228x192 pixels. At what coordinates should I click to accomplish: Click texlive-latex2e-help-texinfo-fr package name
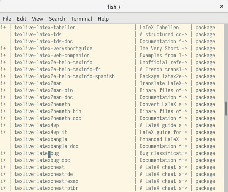click(58, 69)
